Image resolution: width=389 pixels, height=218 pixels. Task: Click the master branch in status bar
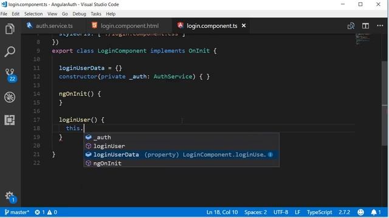16,212
